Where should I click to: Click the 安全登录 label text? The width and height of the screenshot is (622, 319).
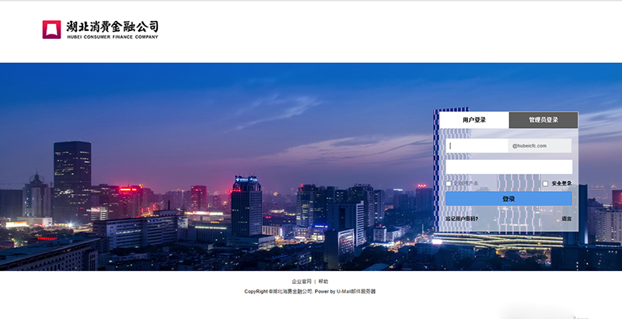click(x=561, y=184)
